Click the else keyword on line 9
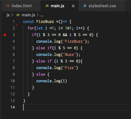Screen dimensions: 131x119 point(41,74)
